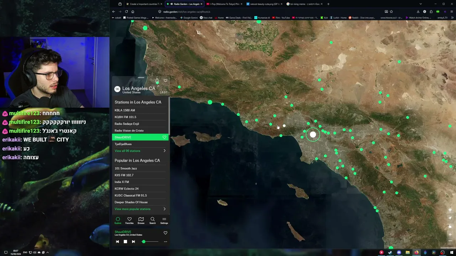Play KQBH FM 101.5 station
This screenshot has width=456, height=256.
click(140, 117)
